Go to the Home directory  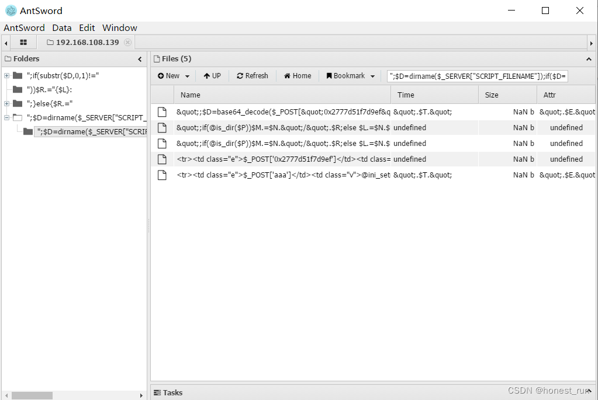[298, 76]
